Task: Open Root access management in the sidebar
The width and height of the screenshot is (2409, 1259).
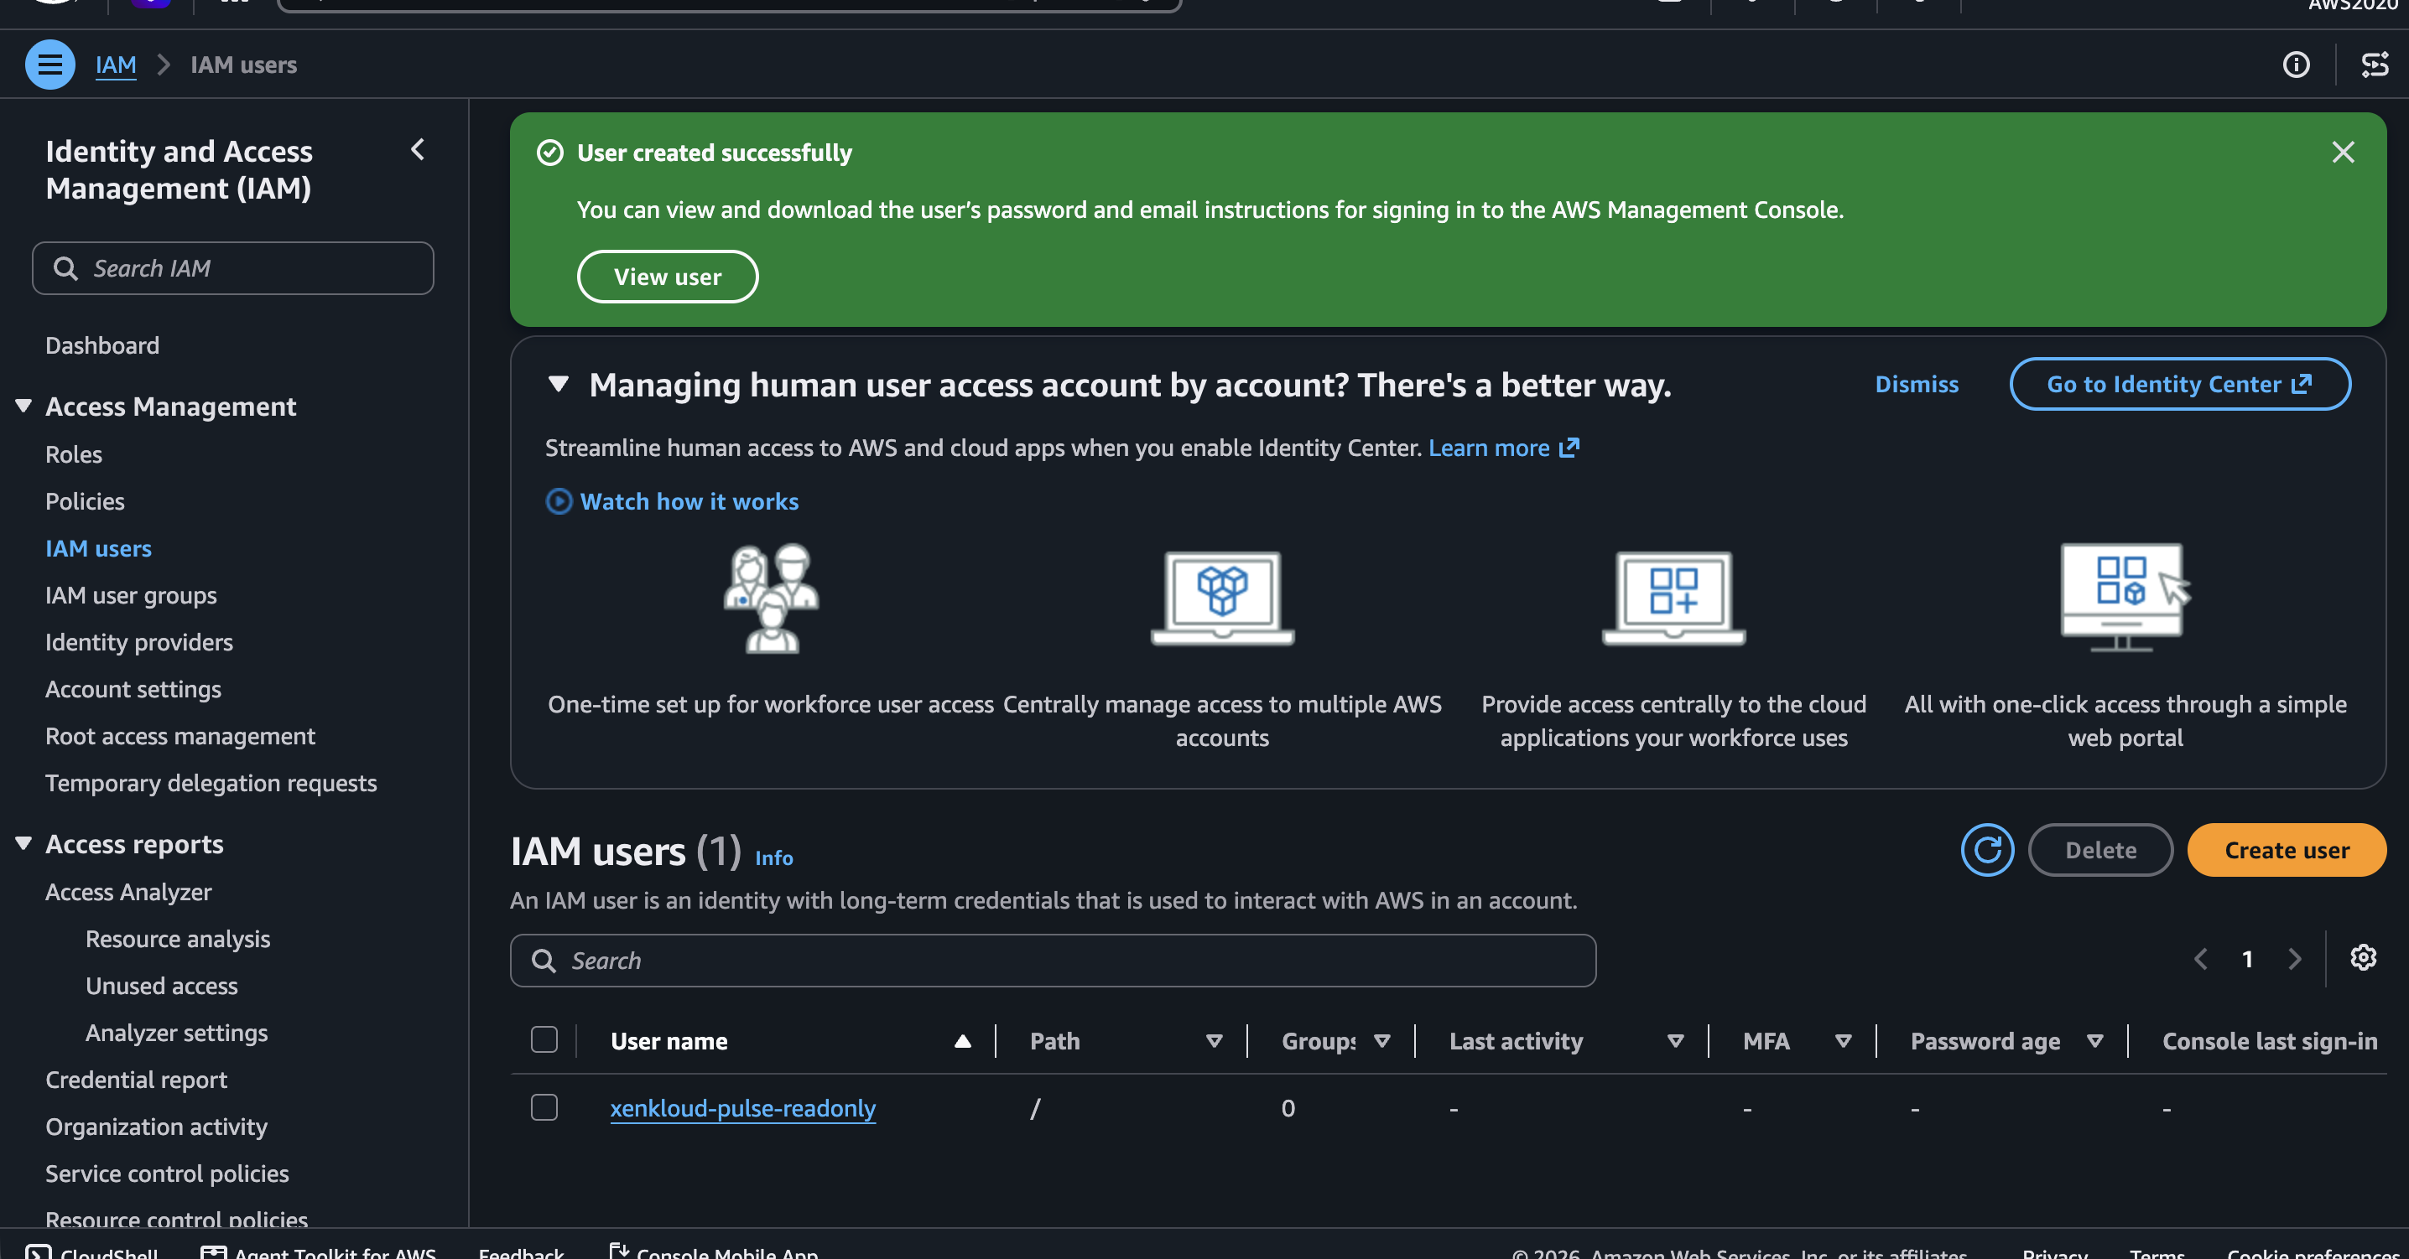Action: 180,737
